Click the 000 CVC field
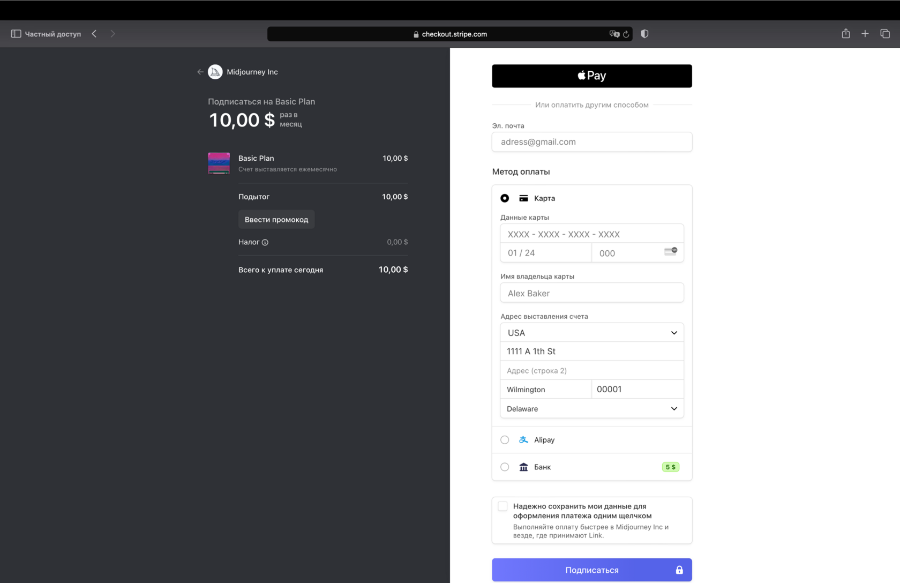Screen dimensions: 900x583 pyautogui.click(x=638, y=253)
